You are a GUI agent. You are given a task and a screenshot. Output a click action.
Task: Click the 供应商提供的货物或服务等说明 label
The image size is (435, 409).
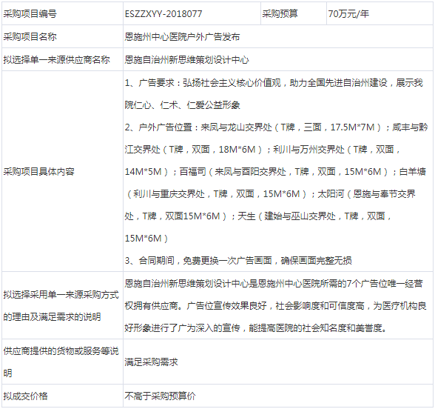tap(61, 362)
